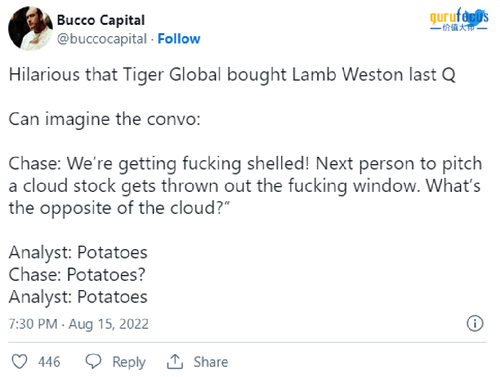Click the Reply text label

pos(129,362)
